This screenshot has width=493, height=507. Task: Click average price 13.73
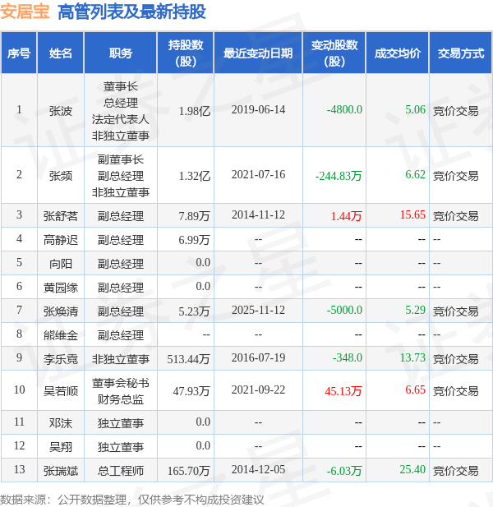(412, 357)
